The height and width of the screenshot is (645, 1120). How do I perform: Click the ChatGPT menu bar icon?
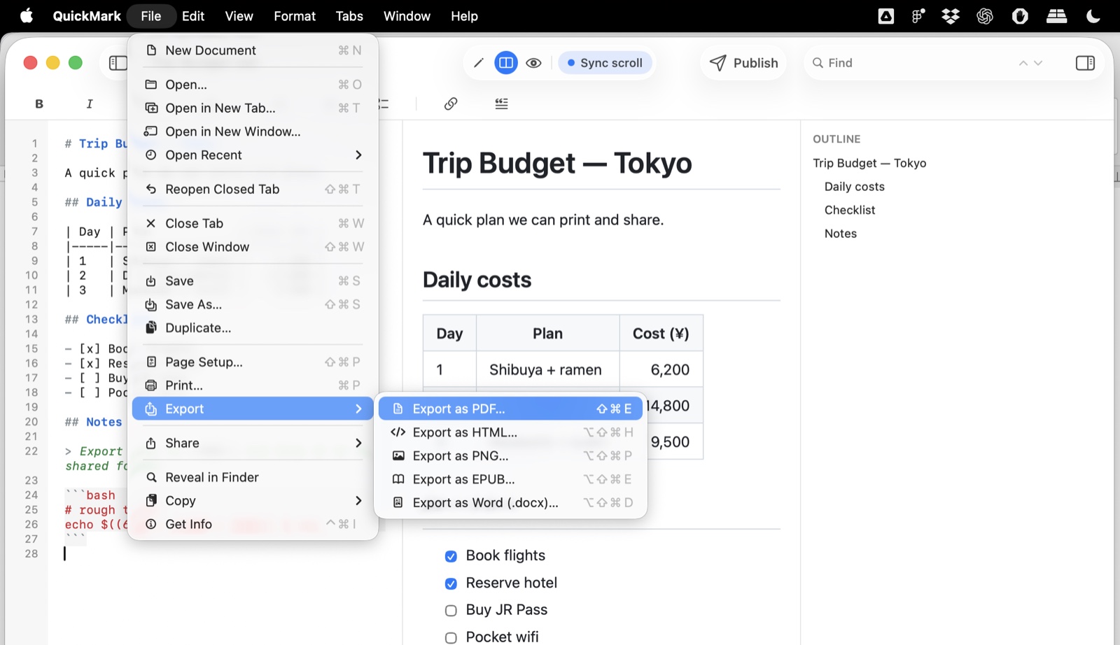click(x=985, y=16)
